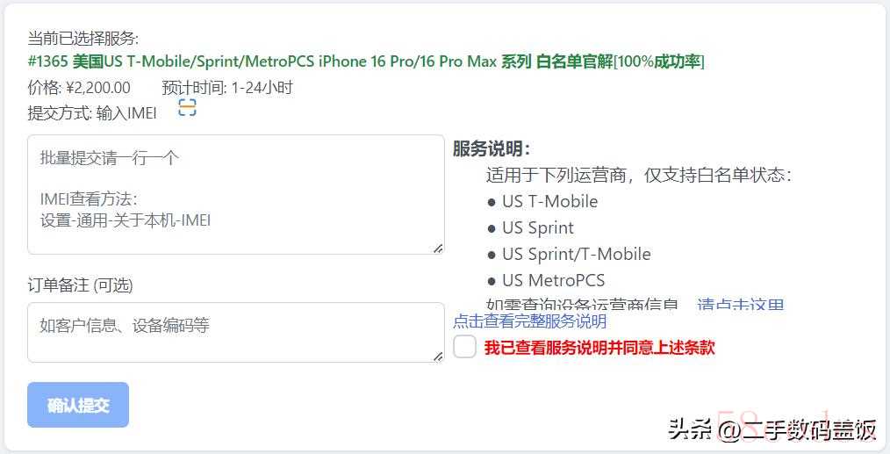
Task: Focus the bulk IMEI input box
Action: [235, 194]
